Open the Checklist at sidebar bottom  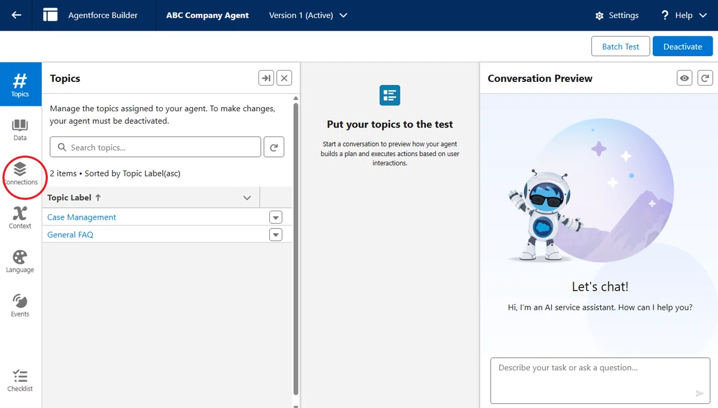coord(20,380)
